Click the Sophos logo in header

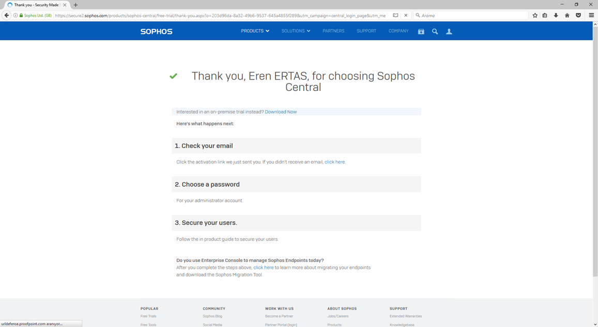(x=157, y=31)
